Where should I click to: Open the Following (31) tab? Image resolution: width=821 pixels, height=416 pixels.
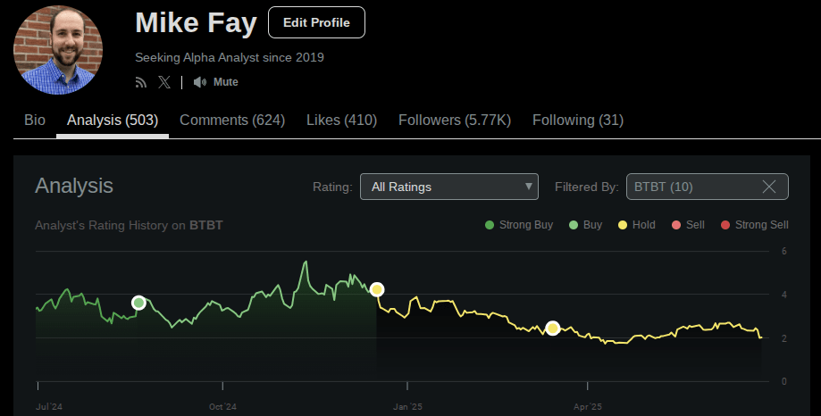[x=577, y=120]
